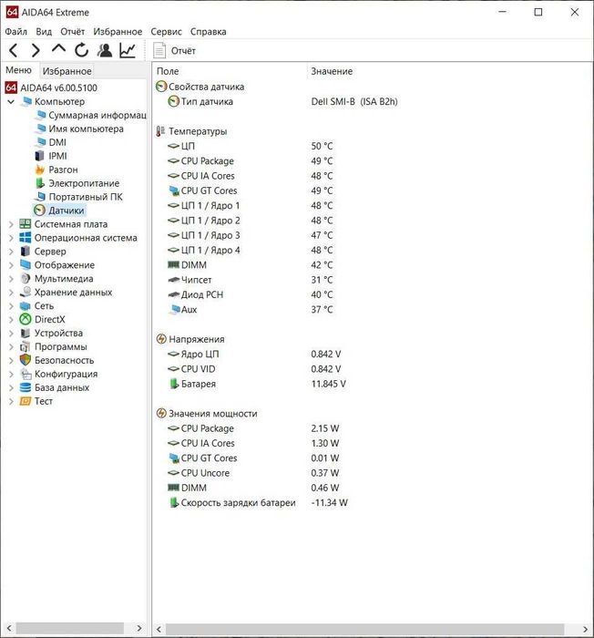Open the Сервис menu
The height and width of the screenshot is (638, 594).
tap(166, 32)
